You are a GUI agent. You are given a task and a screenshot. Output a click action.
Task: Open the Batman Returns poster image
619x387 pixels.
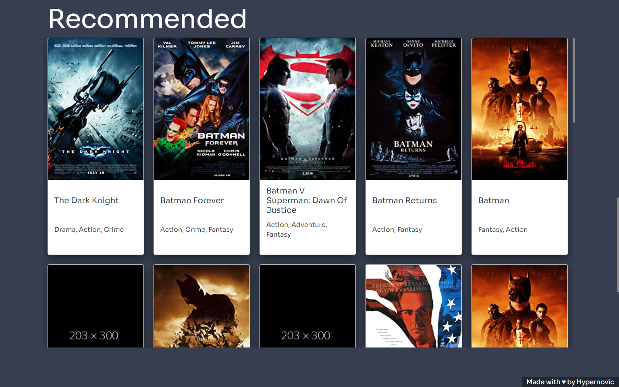[x=413, y=109]
